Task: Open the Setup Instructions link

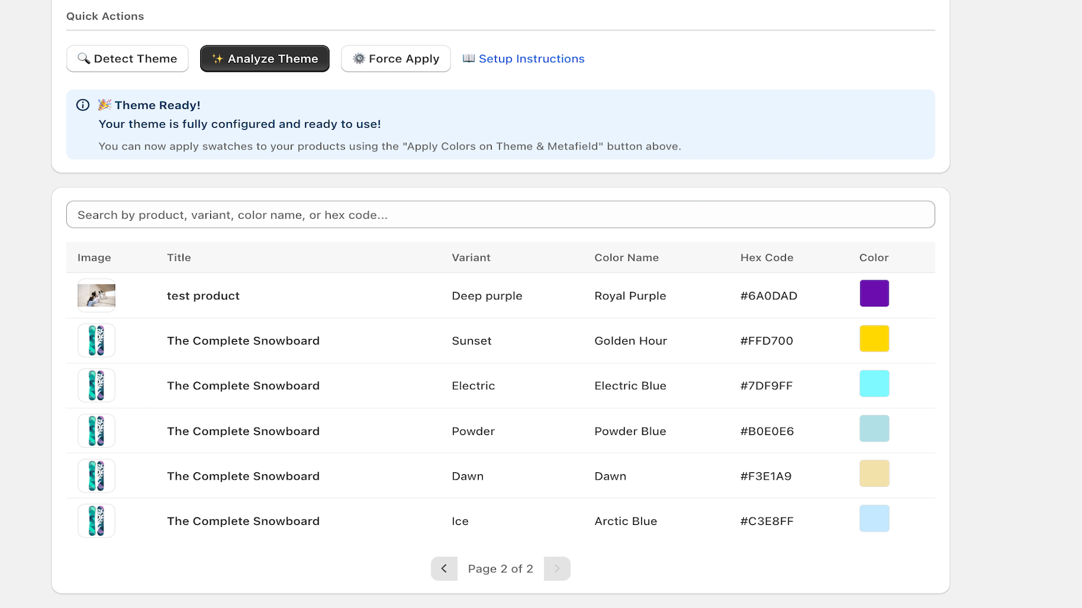Action: coord(523,59)
